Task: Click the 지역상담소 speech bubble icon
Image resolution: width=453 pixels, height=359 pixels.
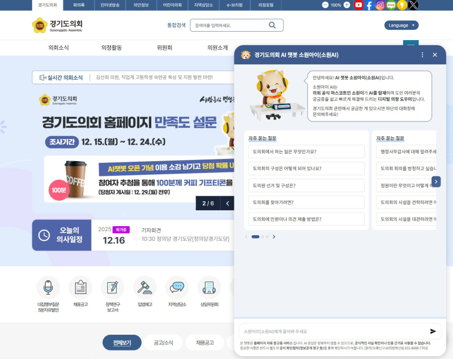Action: tap(177, 287)
